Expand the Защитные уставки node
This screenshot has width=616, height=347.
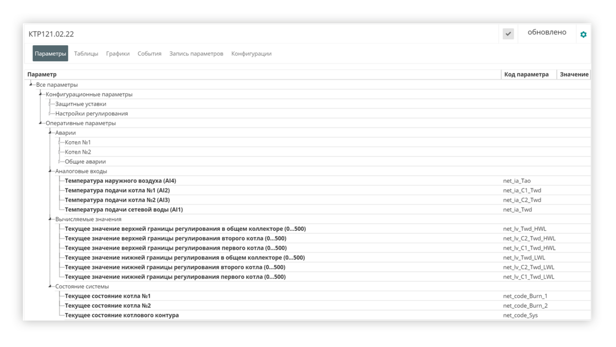pyautogui.click(x=50, y=104)
